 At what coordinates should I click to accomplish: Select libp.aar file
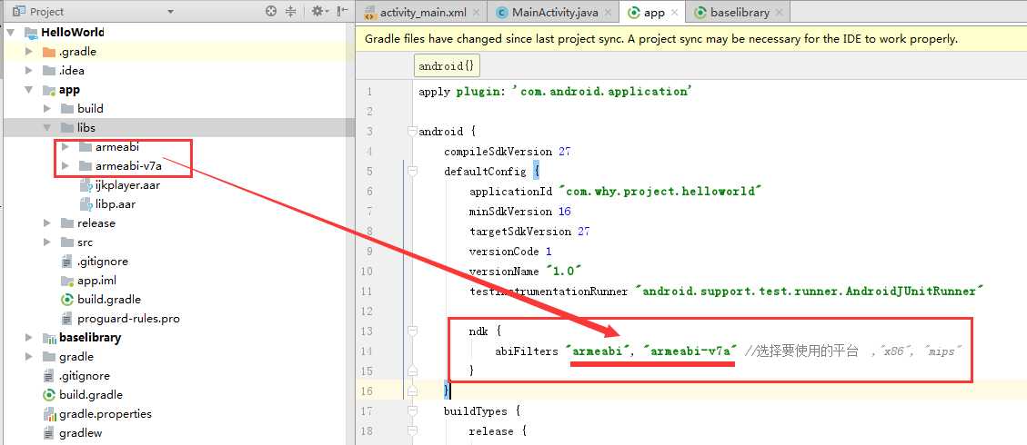point(116,203)
